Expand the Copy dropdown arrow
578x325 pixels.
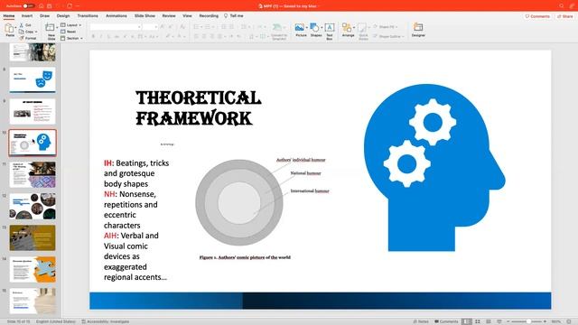(36, 32)
